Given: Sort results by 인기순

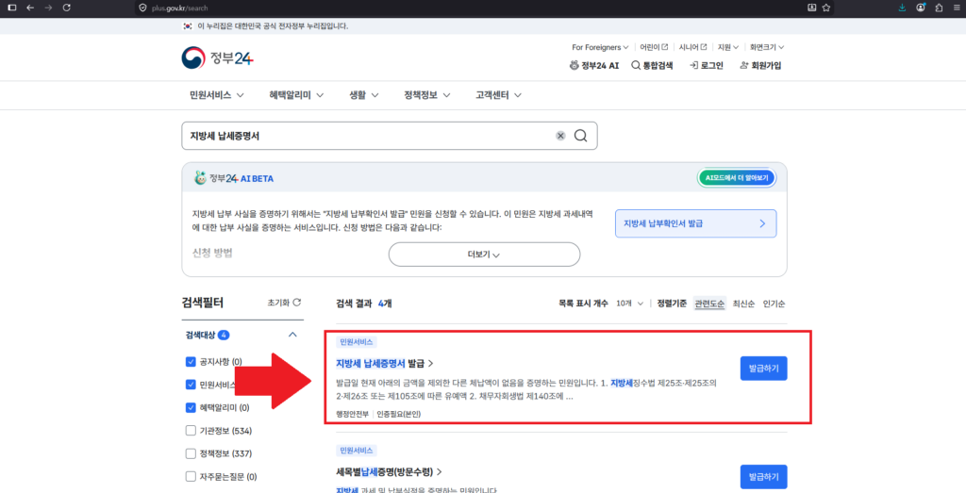Looking at the screenshot, I should click(774, 304).
